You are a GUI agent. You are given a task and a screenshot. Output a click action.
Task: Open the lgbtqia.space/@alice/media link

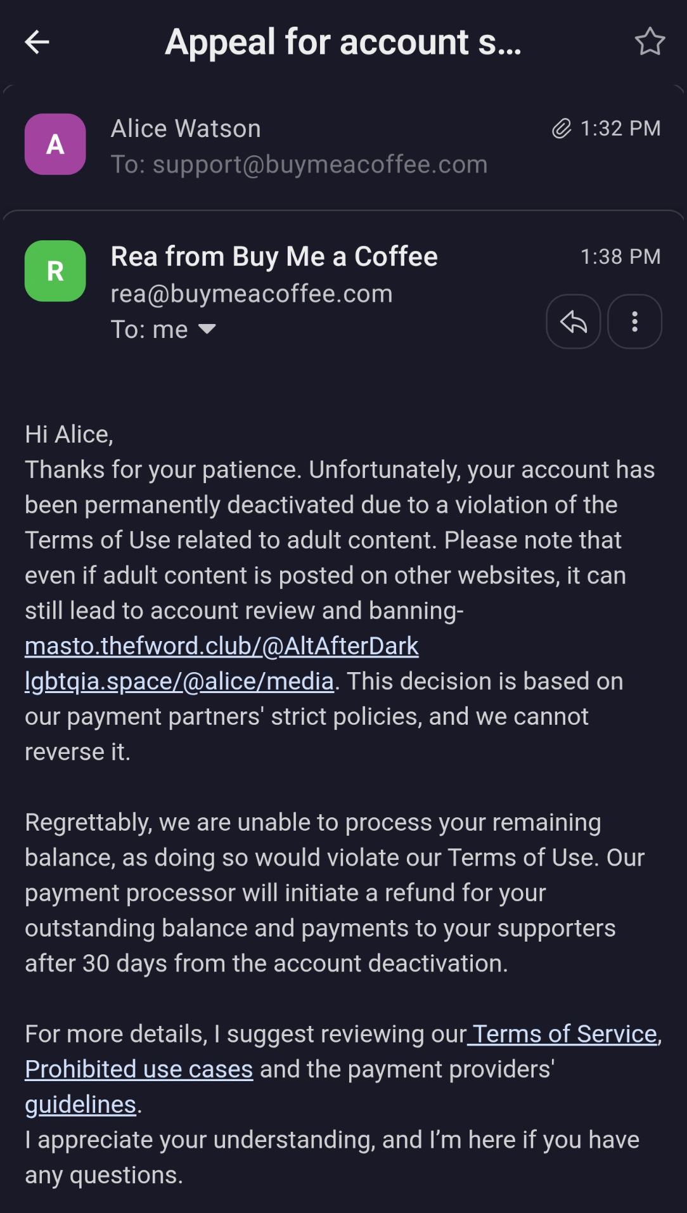pyautogui.click(x=179, y=681)
